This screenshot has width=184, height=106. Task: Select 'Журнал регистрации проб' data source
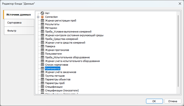(60, 21)
